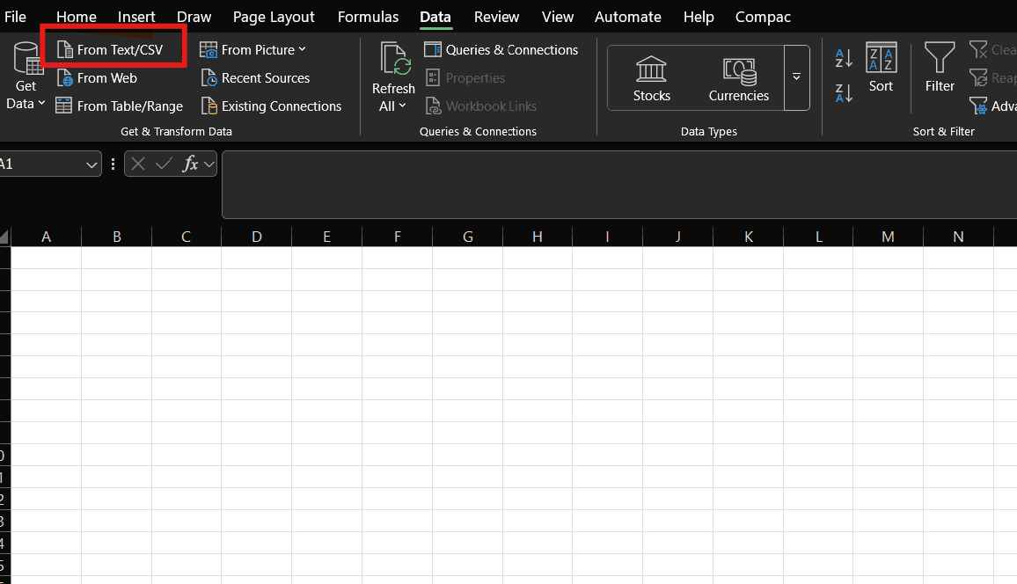
Task: Open the Automate tab
Action: click(x=628, y=17)
